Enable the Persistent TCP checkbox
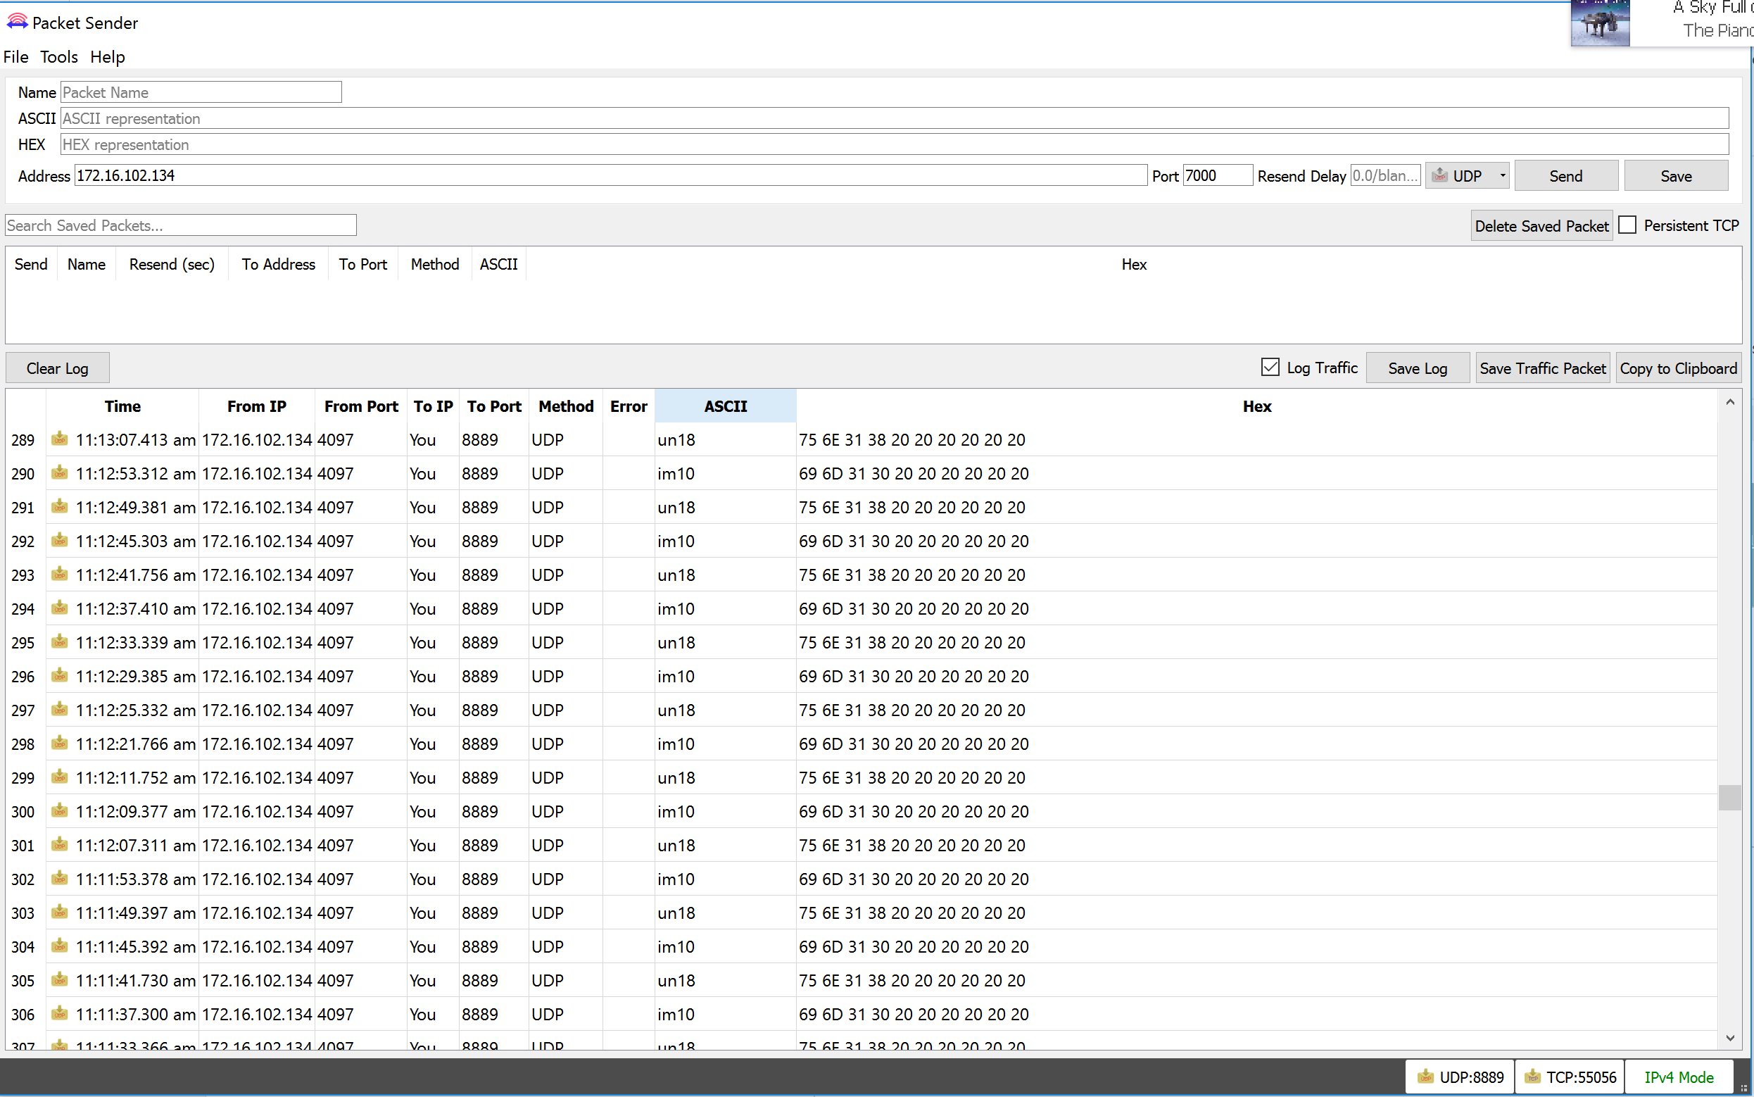This screenshot has width=1754, height=1097. click(x=1627, y=225)
